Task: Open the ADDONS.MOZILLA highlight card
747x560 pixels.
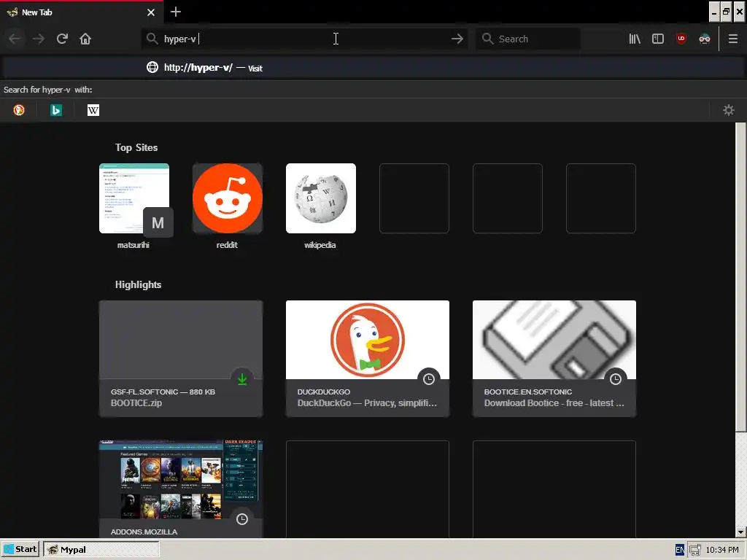Action: point(181,489)
